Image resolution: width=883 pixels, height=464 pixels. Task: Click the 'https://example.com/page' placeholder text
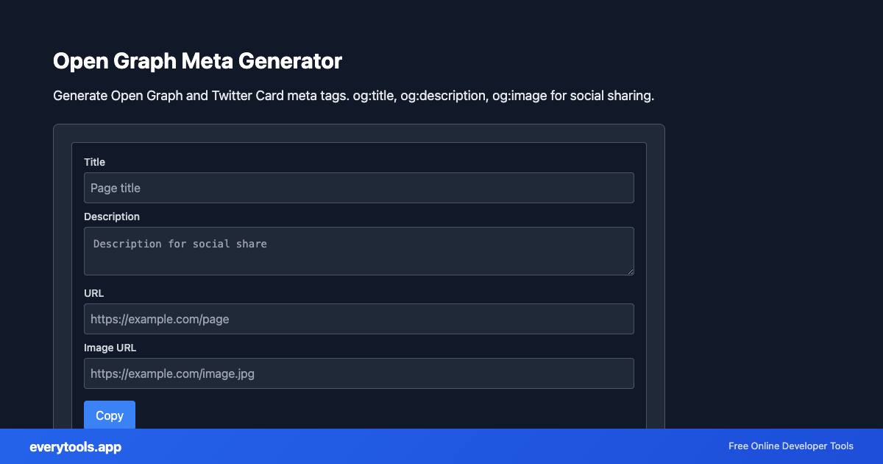159,319
